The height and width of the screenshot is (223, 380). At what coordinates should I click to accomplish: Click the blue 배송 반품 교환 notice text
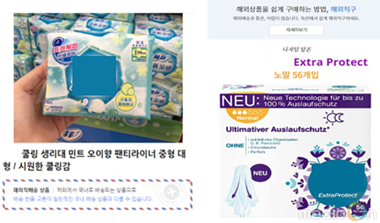coord(83,199)
